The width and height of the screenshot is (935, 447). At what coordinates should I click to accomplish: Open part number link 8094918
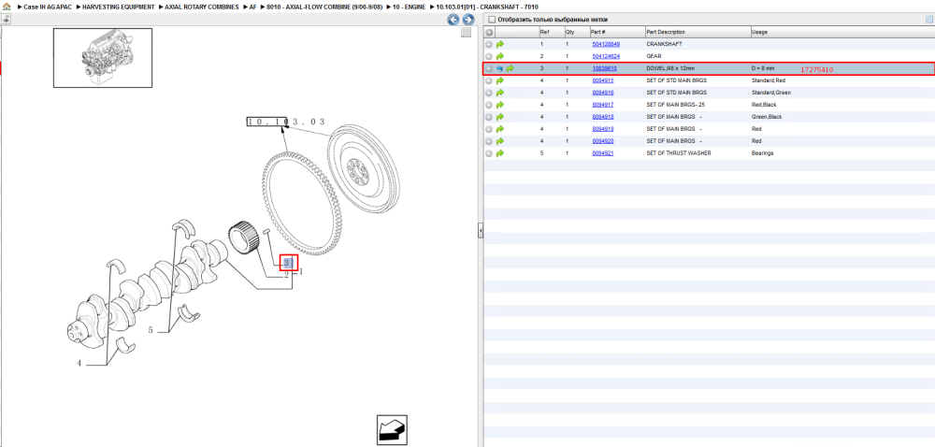tap(603, 117)
